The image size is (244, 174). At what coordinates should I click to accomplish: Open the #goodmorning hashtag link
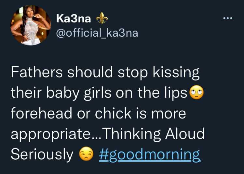(x=150, y=155)
